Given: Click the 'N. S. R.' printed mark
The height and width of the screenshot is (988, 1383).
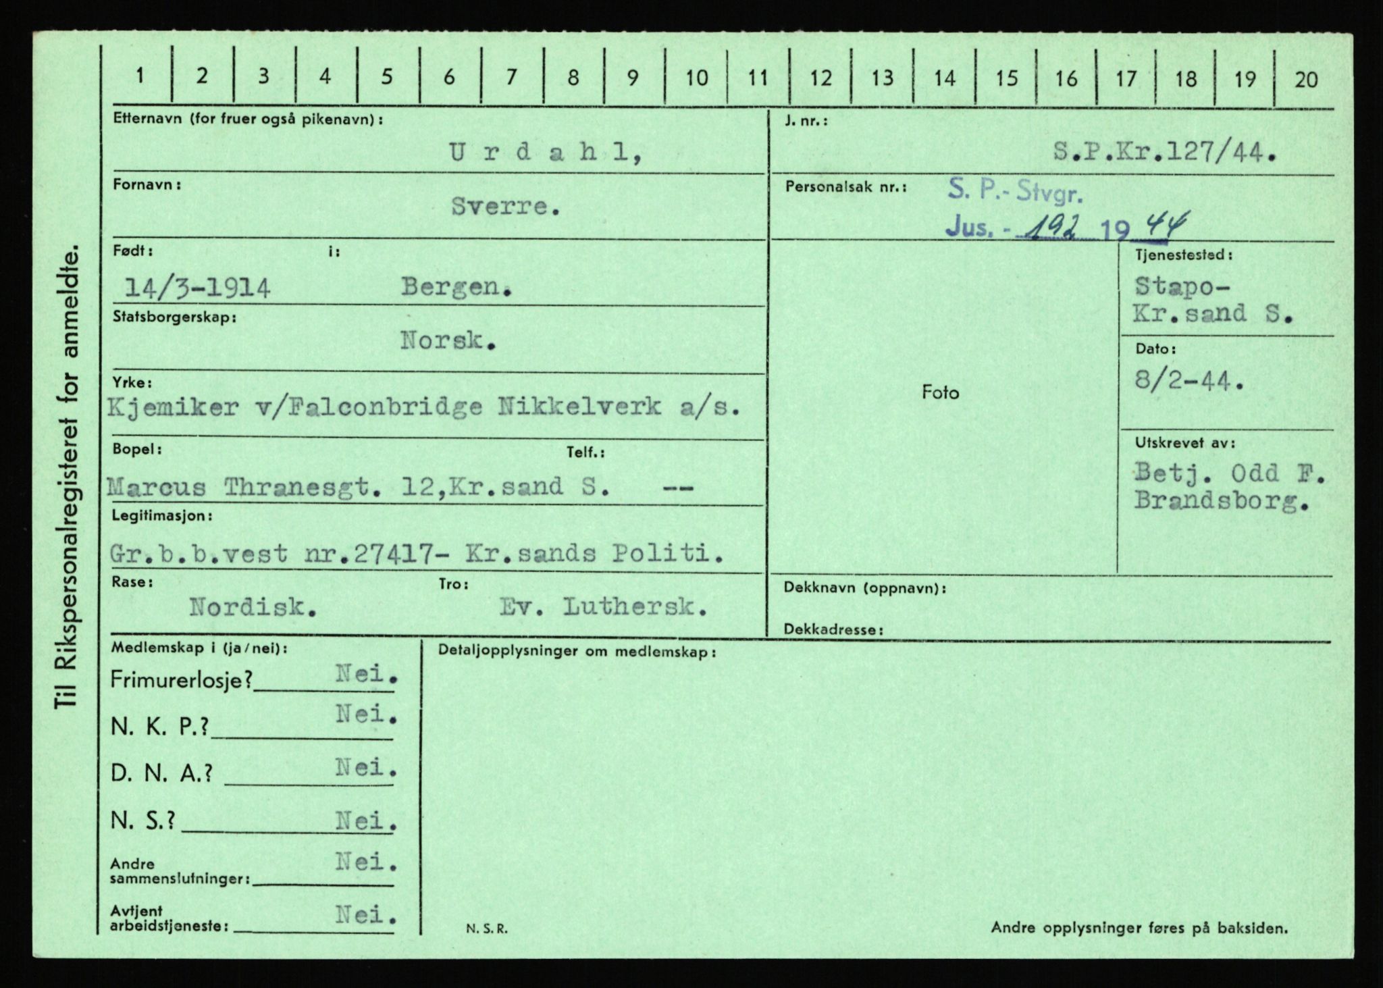Looking at the screenshot, I should click(486, 929).
